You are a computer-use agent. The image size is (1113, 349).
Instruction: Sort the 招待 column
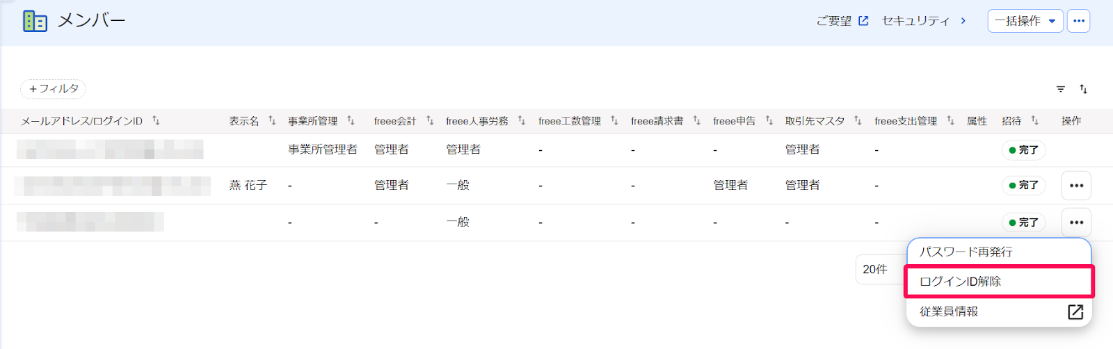tap(1034, 121)
